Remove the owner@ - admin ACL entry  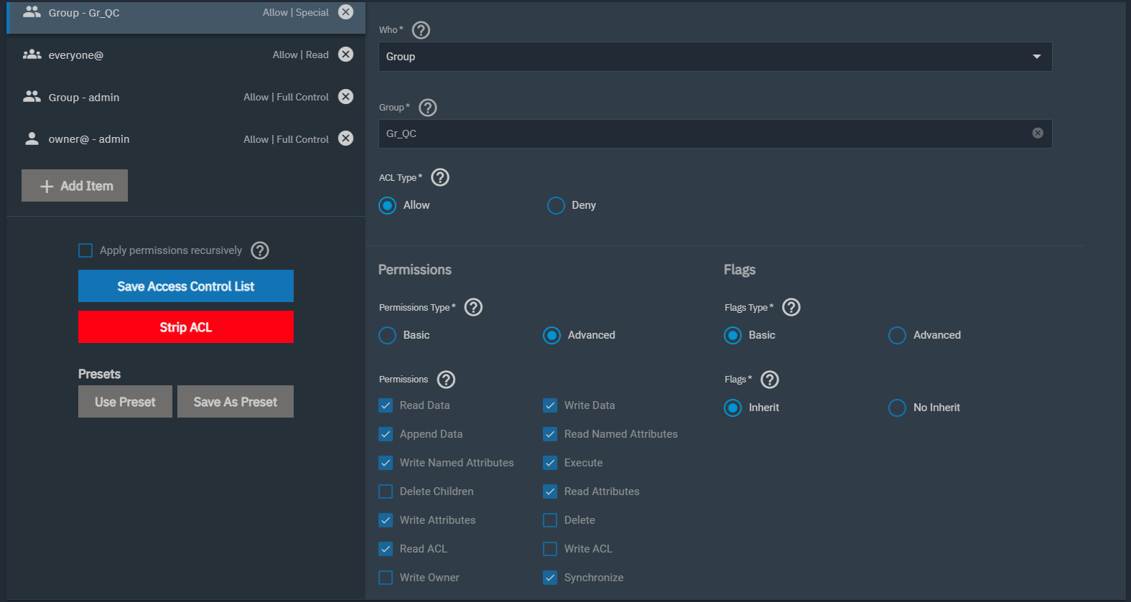(x=346, y=138)
